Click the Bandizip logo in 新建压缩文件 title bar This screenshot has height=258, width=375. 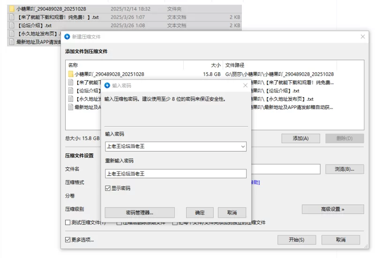click(x=67, y=37)
